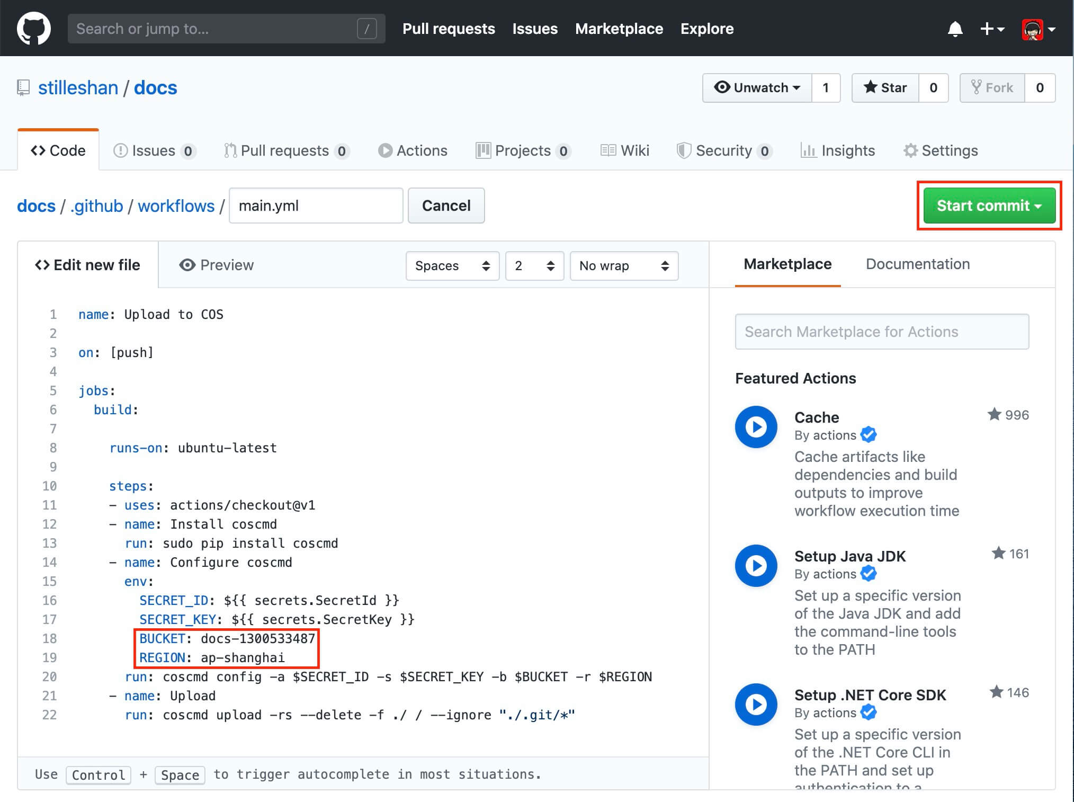
Task: Click the GitHub Octocat logo
Action: click(x=34, y=29)
